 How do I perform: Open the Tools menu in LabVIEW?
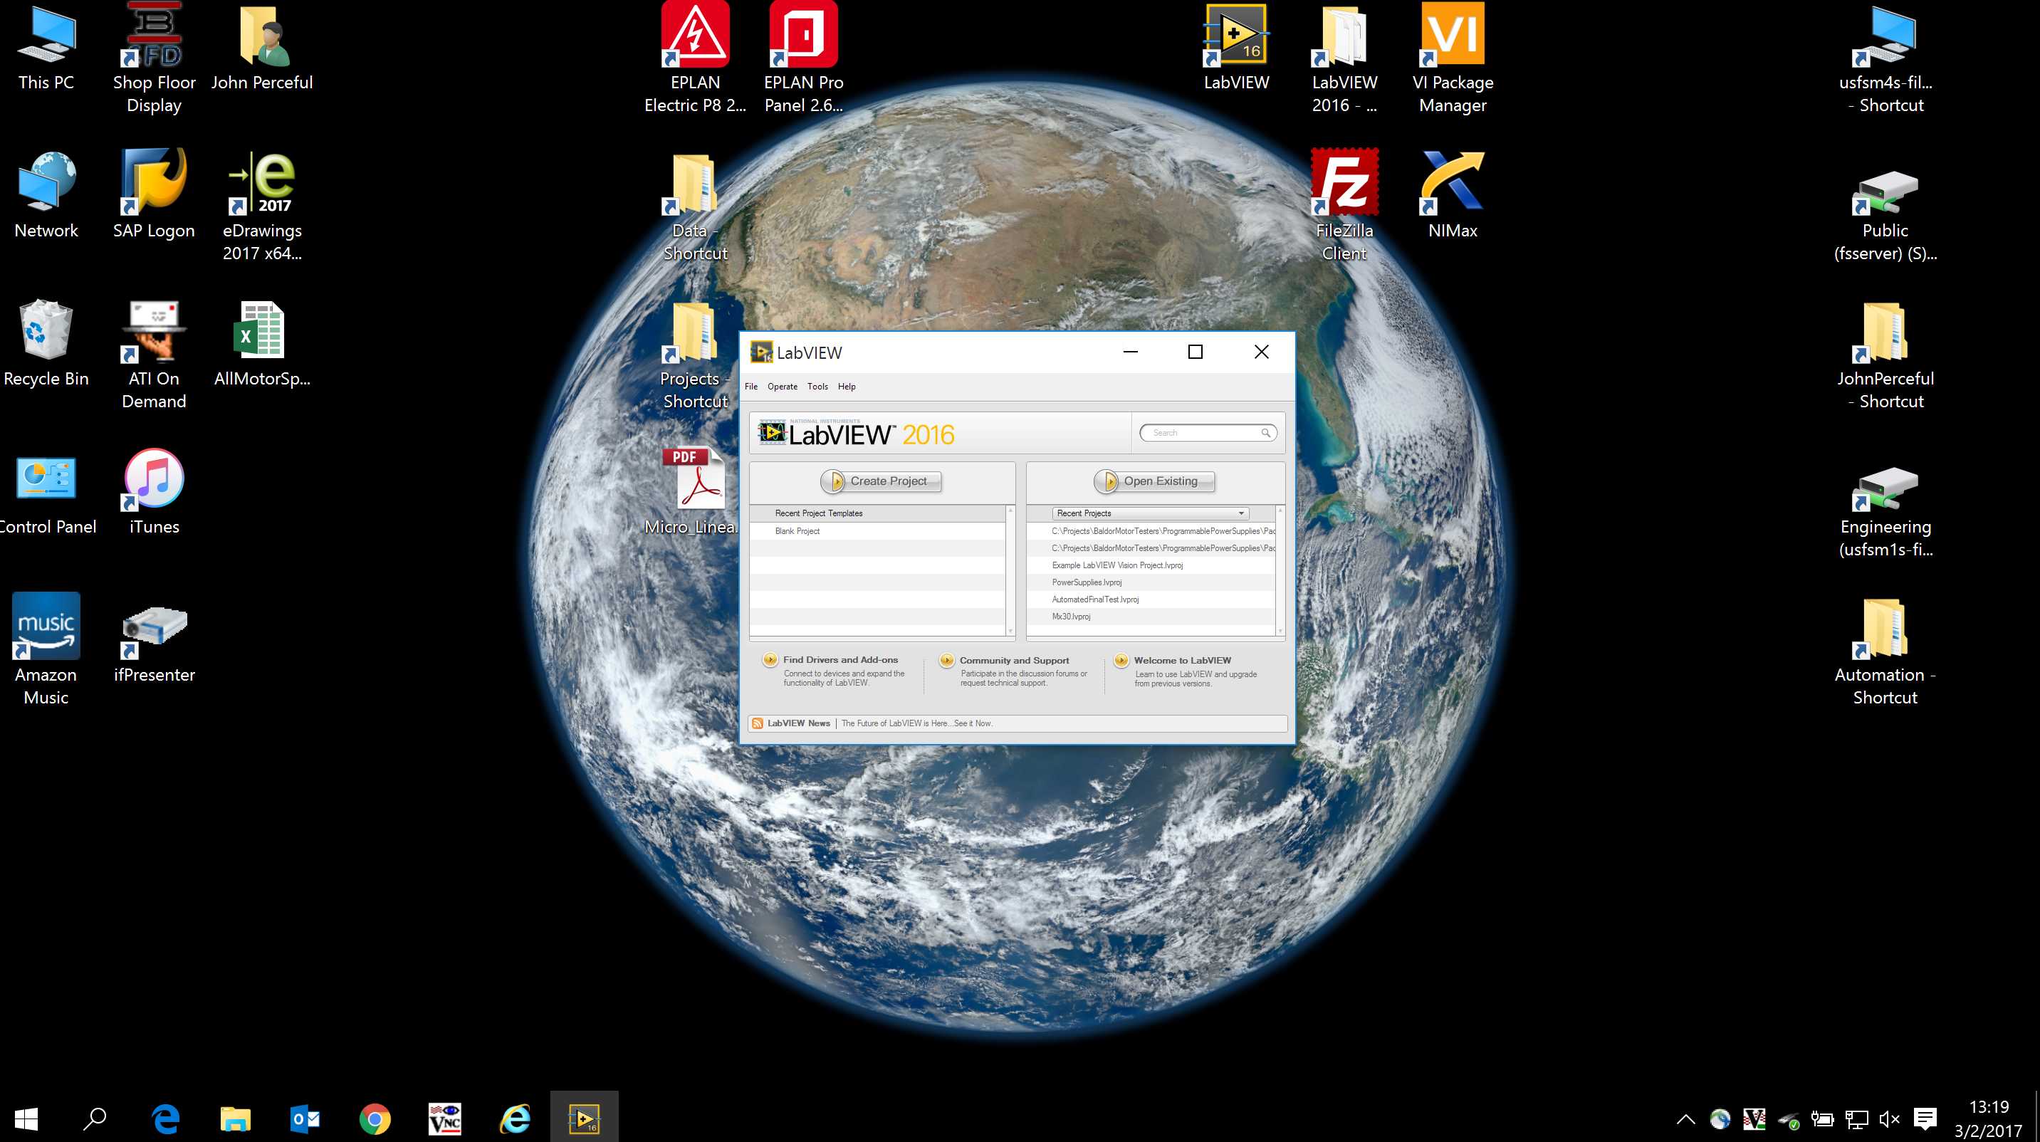click(817, 387)
